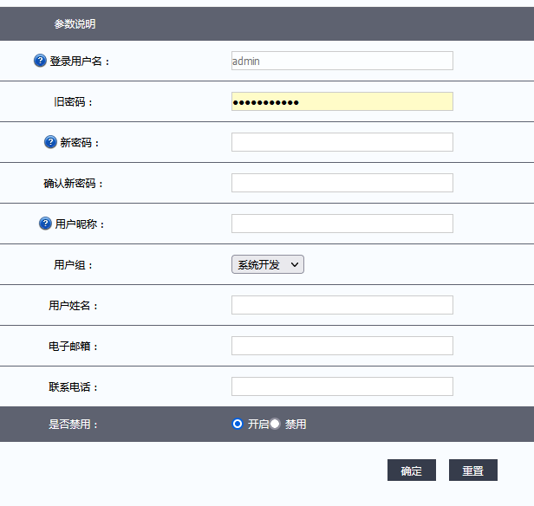Click the 用户昵称 text box
534x506 pixels.
click(342, 224)
